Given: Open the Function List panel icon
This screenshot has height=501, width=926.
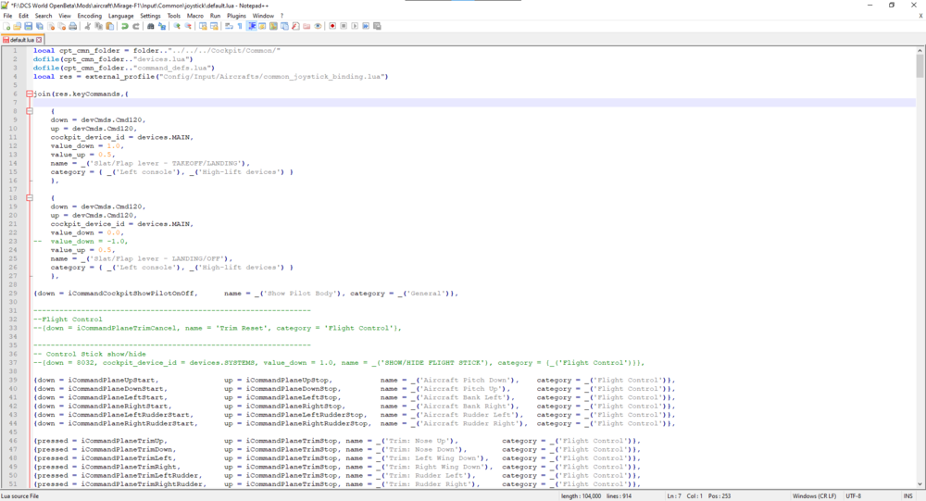Looking at the screenshot, I should (x=295, y=26).
